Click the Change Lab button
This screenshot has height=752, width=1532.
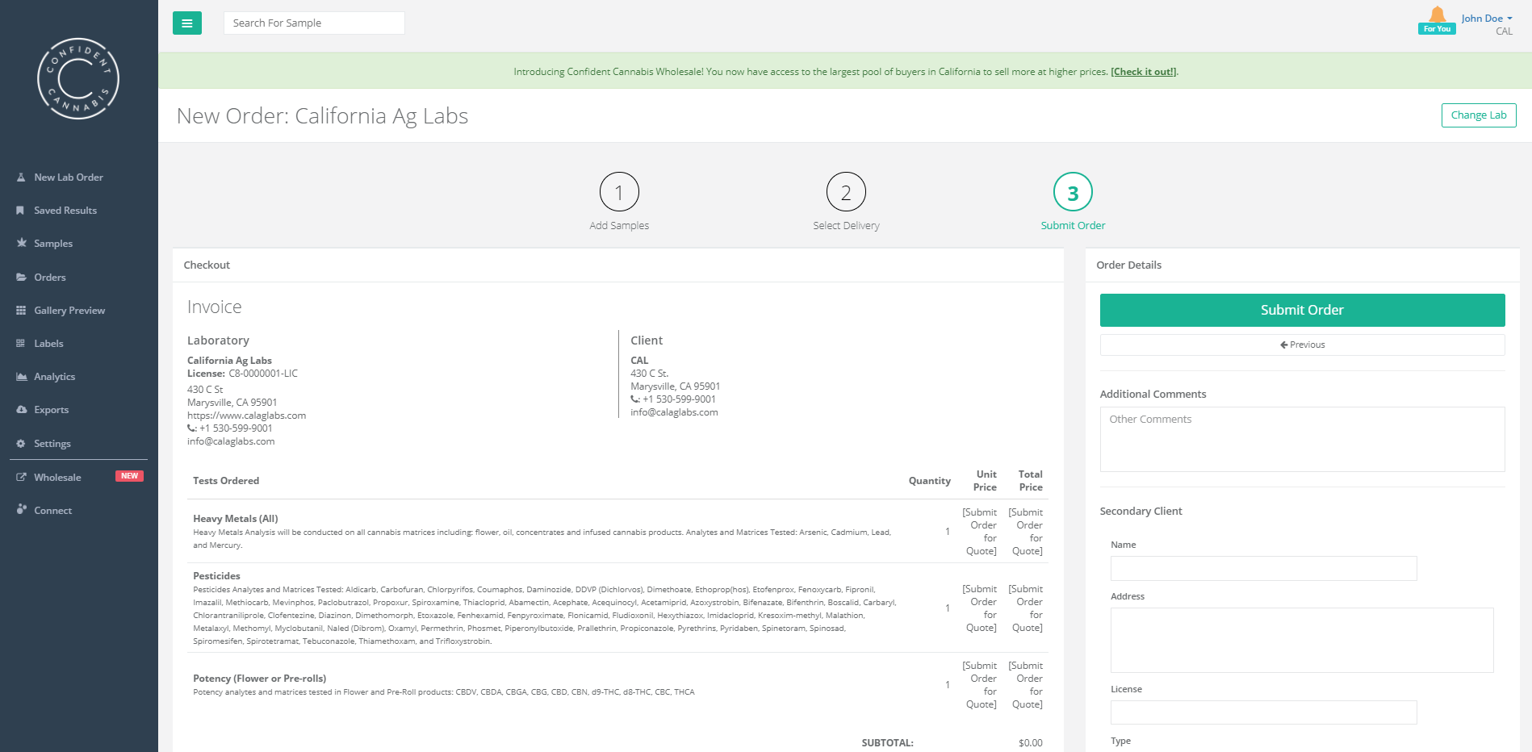point(1479,115)
